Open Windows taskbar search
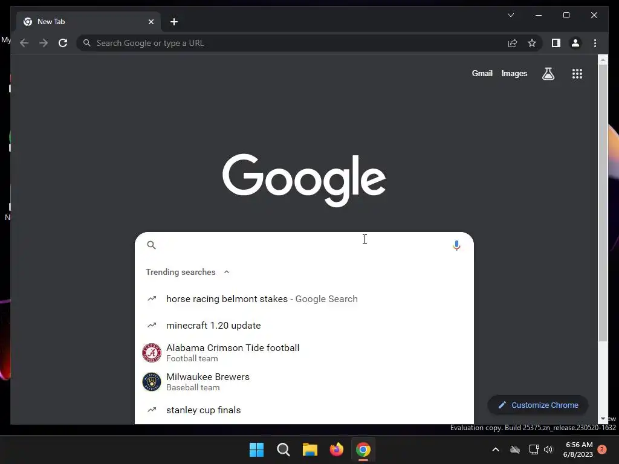 tap(283, 449)
